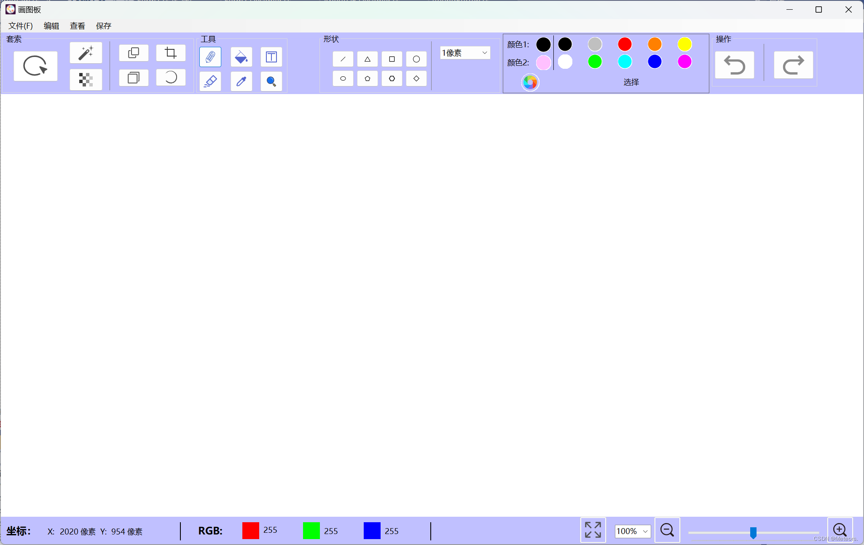864x545 pixels.
Task: Choose the line shape
Action: (343, 59)
